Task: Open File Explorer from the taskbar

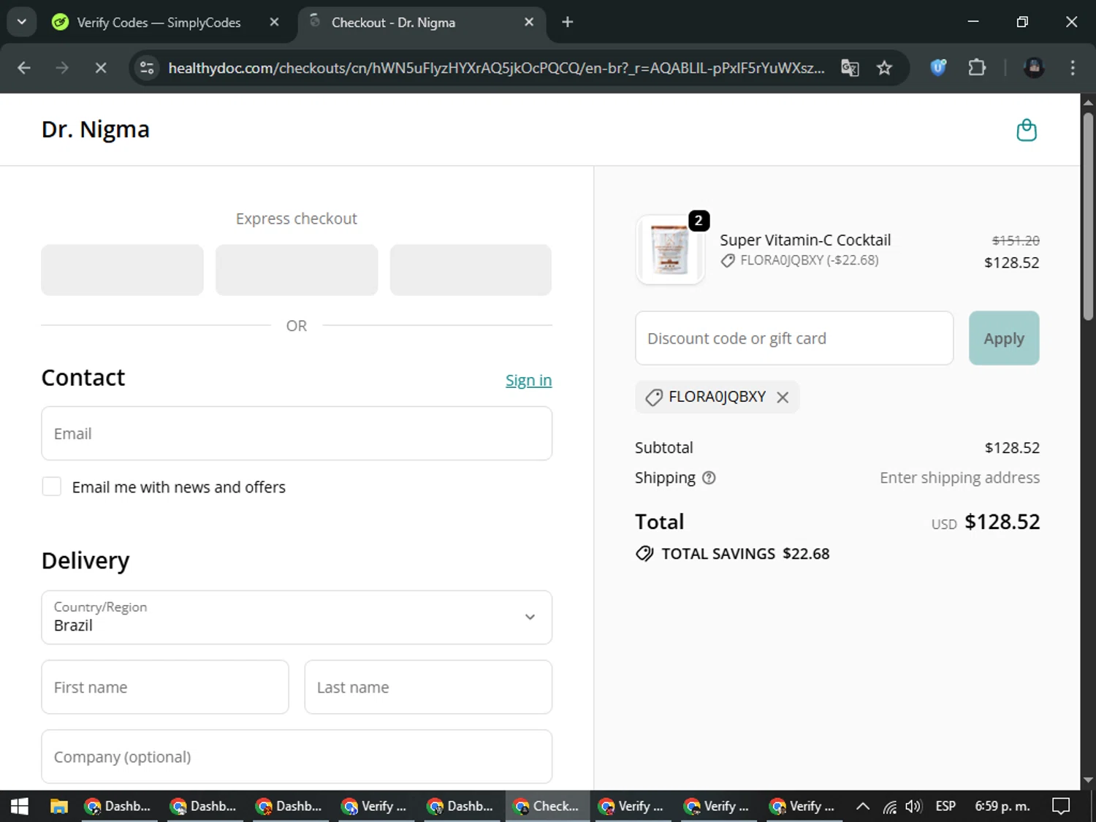Action: pyautogui.click(x=58, y=806)
